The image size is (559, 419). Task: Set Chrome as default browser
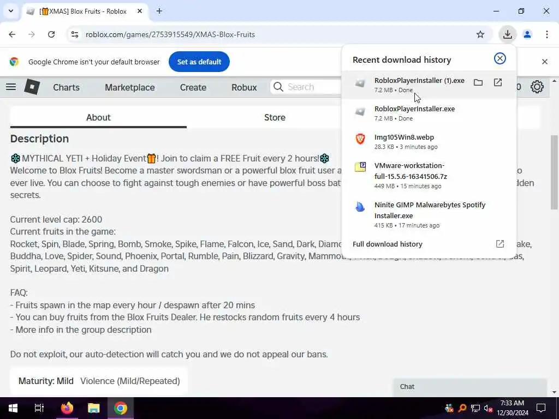[x=199, y=62]
